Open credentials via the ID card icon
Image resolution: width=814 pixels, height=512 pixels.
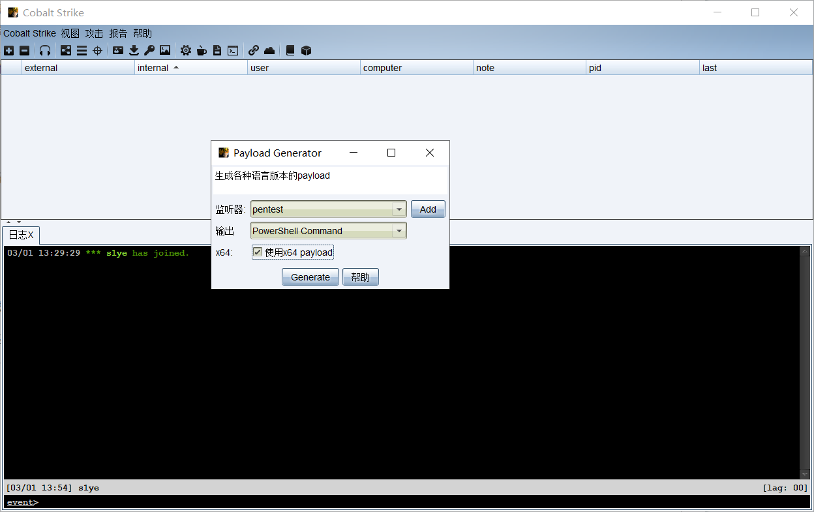pos(118,50)
